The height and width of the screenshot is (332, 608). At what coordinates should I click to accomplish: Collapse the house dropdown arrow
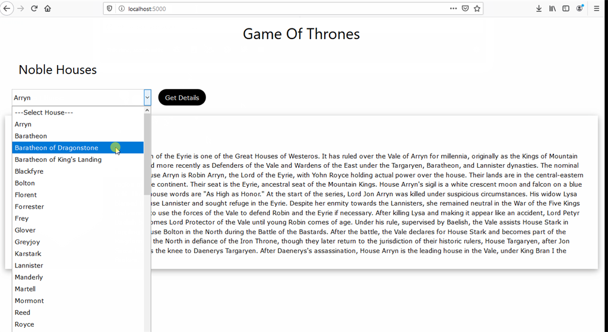pyautogui.click(x=147, y=97)
